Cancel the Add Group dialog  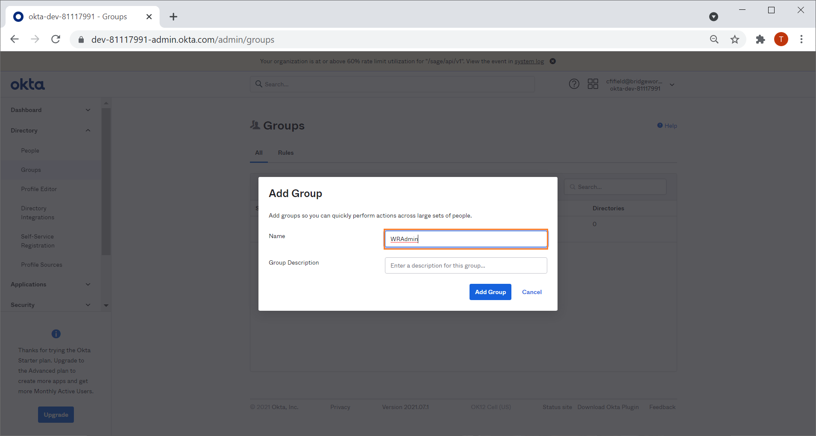532,292
